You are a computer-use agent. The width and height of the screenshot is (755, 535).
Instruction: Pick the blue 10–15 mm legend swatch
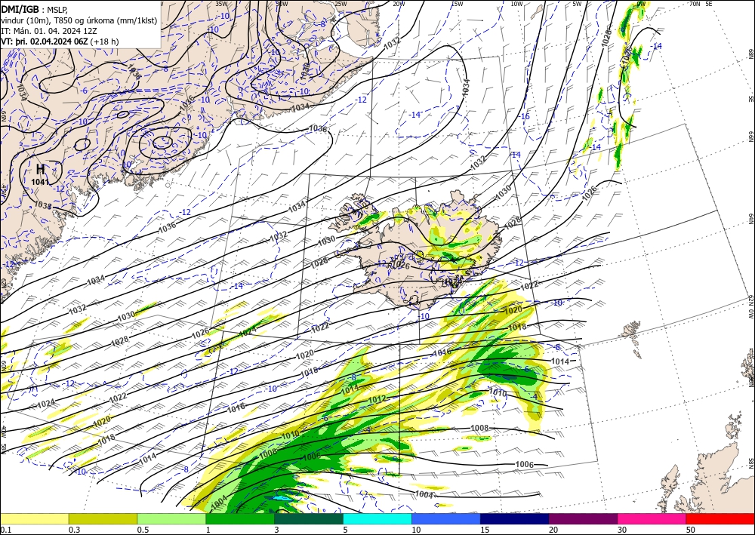pos(446,518)
